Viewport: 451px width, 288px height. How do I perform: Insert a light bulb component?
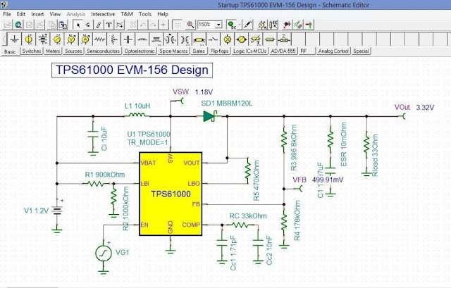point(228,39)
